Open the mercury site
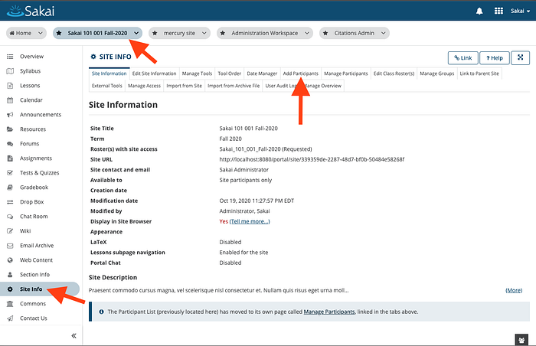This screenshot has height=346, width=536. pyautogui.click(x=179, y=33)
